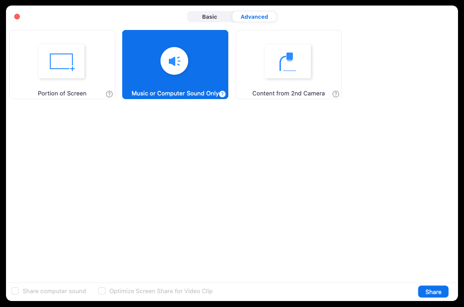The height and width of the screenshot is (307, 464).
Task: Open help for Music or Computer Sound Only
Action: [222, 94]
